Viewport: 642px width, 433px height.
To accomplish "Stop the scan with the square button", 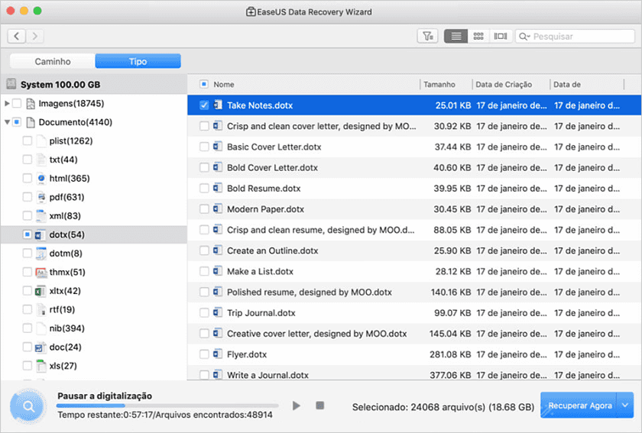I will (319, 406).
